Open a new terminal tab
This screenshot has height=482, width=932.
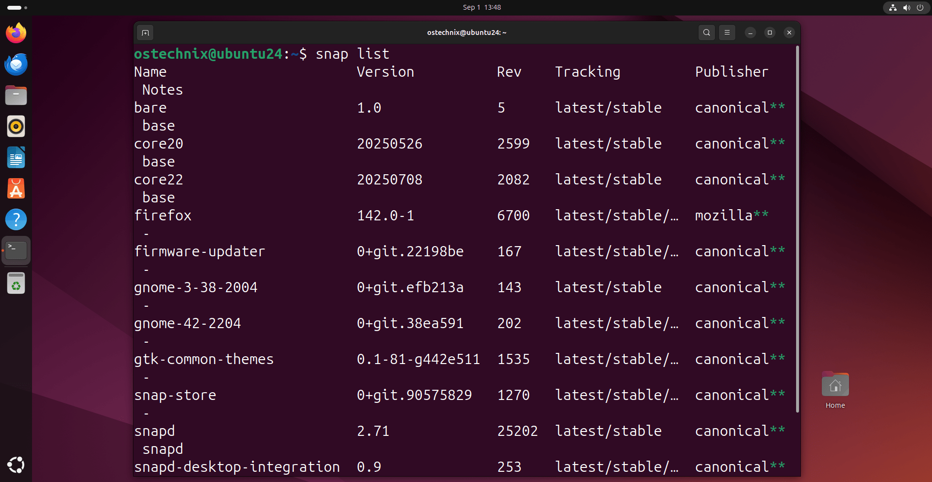[x=145, y=33]
